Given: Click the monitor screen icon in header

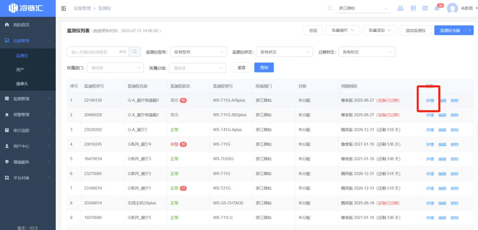Looking at the screenshot, I should 425,8.
